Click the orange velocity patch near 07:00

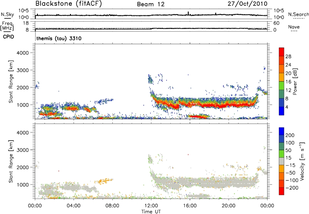[x=104, y=181]
